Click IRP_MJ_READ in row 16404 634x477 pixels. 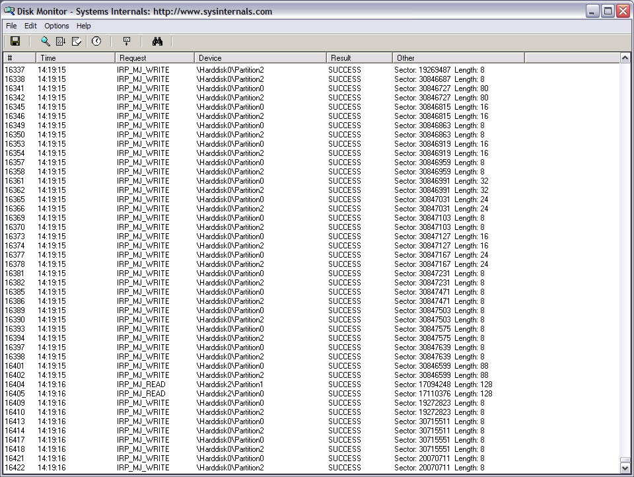[141, 385]
